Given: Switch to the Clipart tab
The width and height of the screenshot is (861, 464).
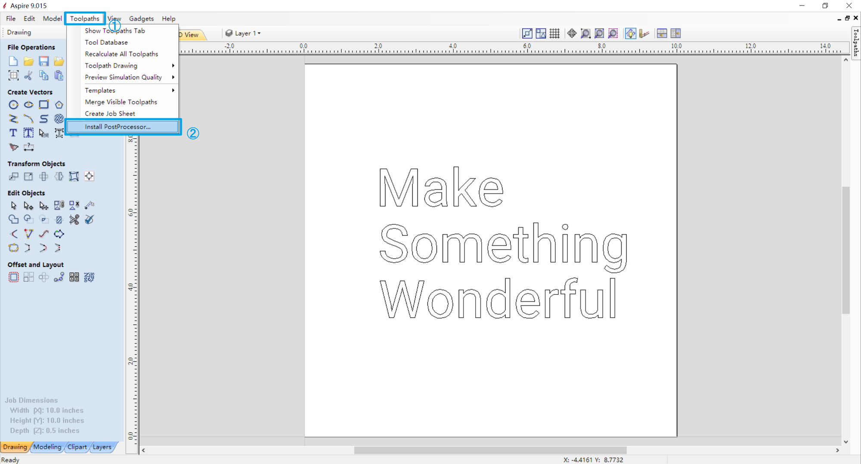Looking at the screenshot, I should (x=77, y=447).
